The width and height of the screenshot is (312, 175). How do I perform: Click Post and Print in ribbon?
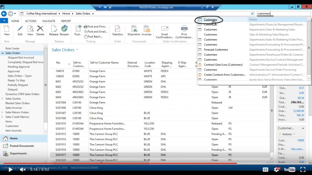pyautogui.click(x=95, y=27)
